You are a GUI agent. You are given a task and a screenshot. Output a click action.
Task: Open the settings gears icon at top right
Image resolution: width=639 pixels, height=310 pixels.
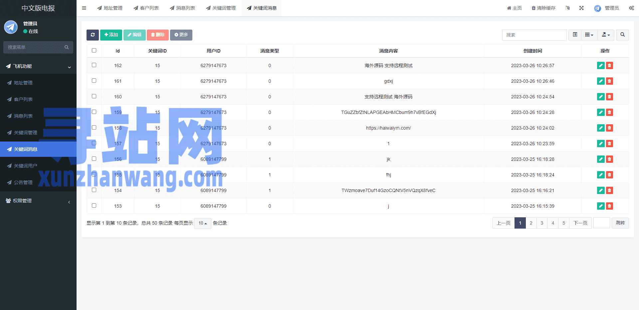tap(631, 8)
